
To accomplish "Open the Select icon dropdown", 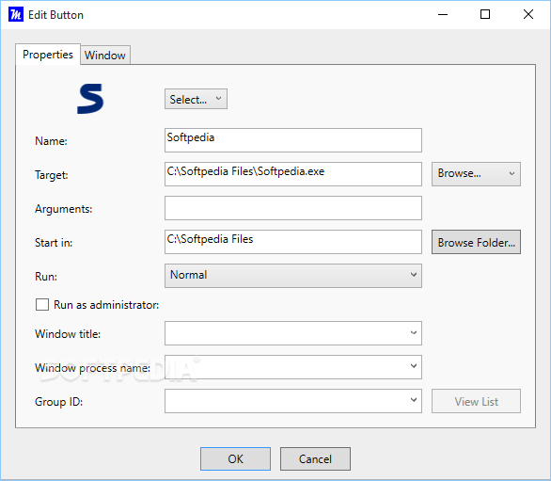I will point(196,99).
